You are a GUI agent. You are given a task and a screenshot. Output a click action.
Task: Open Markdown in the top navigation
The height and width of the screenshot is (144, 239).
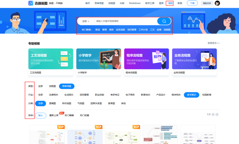pyautogui.click(x=135, y=3)
